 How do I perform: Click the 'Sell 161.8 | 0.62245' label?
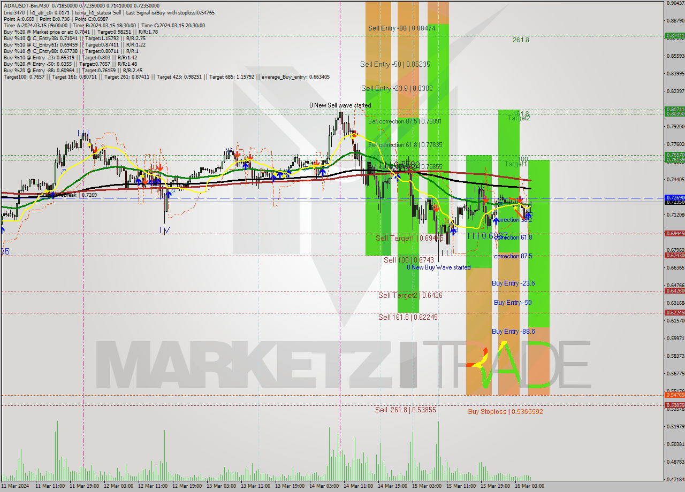pyautogui.click(x=408, y=317)
